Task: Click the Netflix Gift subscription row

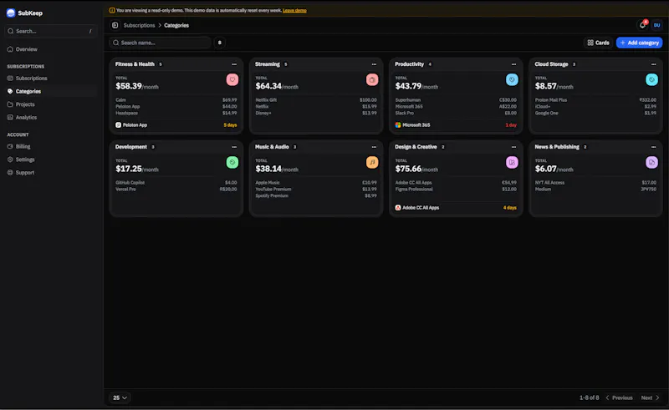Action: point(316,99)
